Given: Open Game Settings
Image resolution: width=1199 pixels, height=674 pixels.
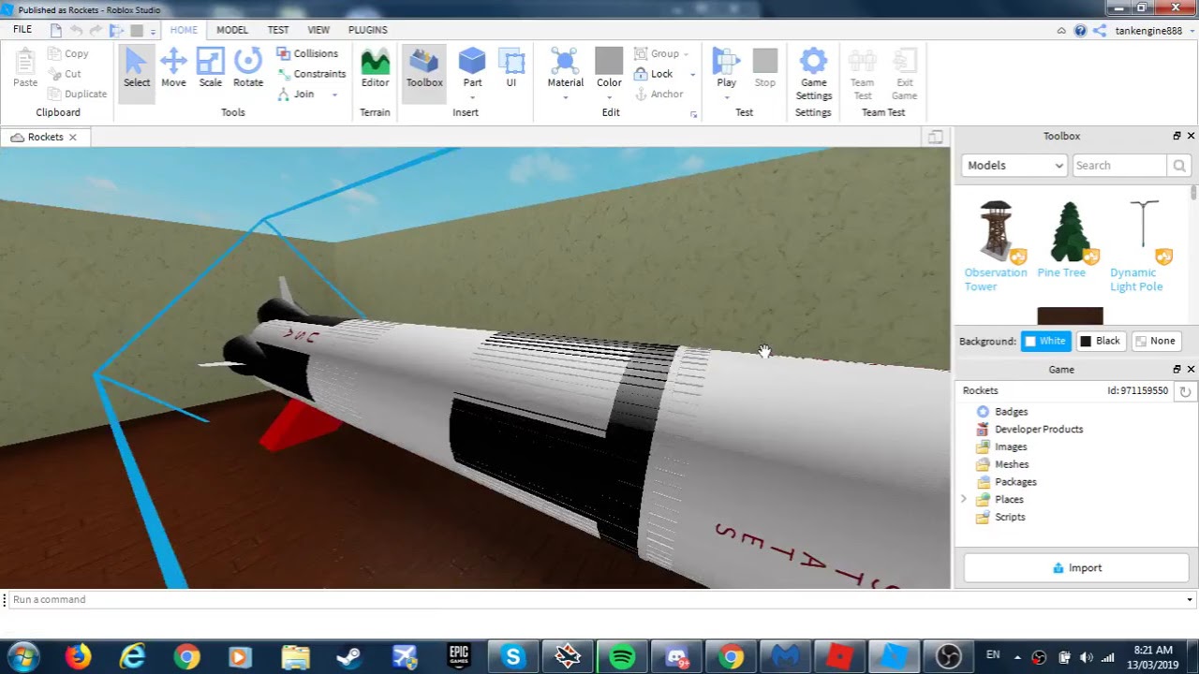Looking at the screenshot, I should [x=813, y=74].
